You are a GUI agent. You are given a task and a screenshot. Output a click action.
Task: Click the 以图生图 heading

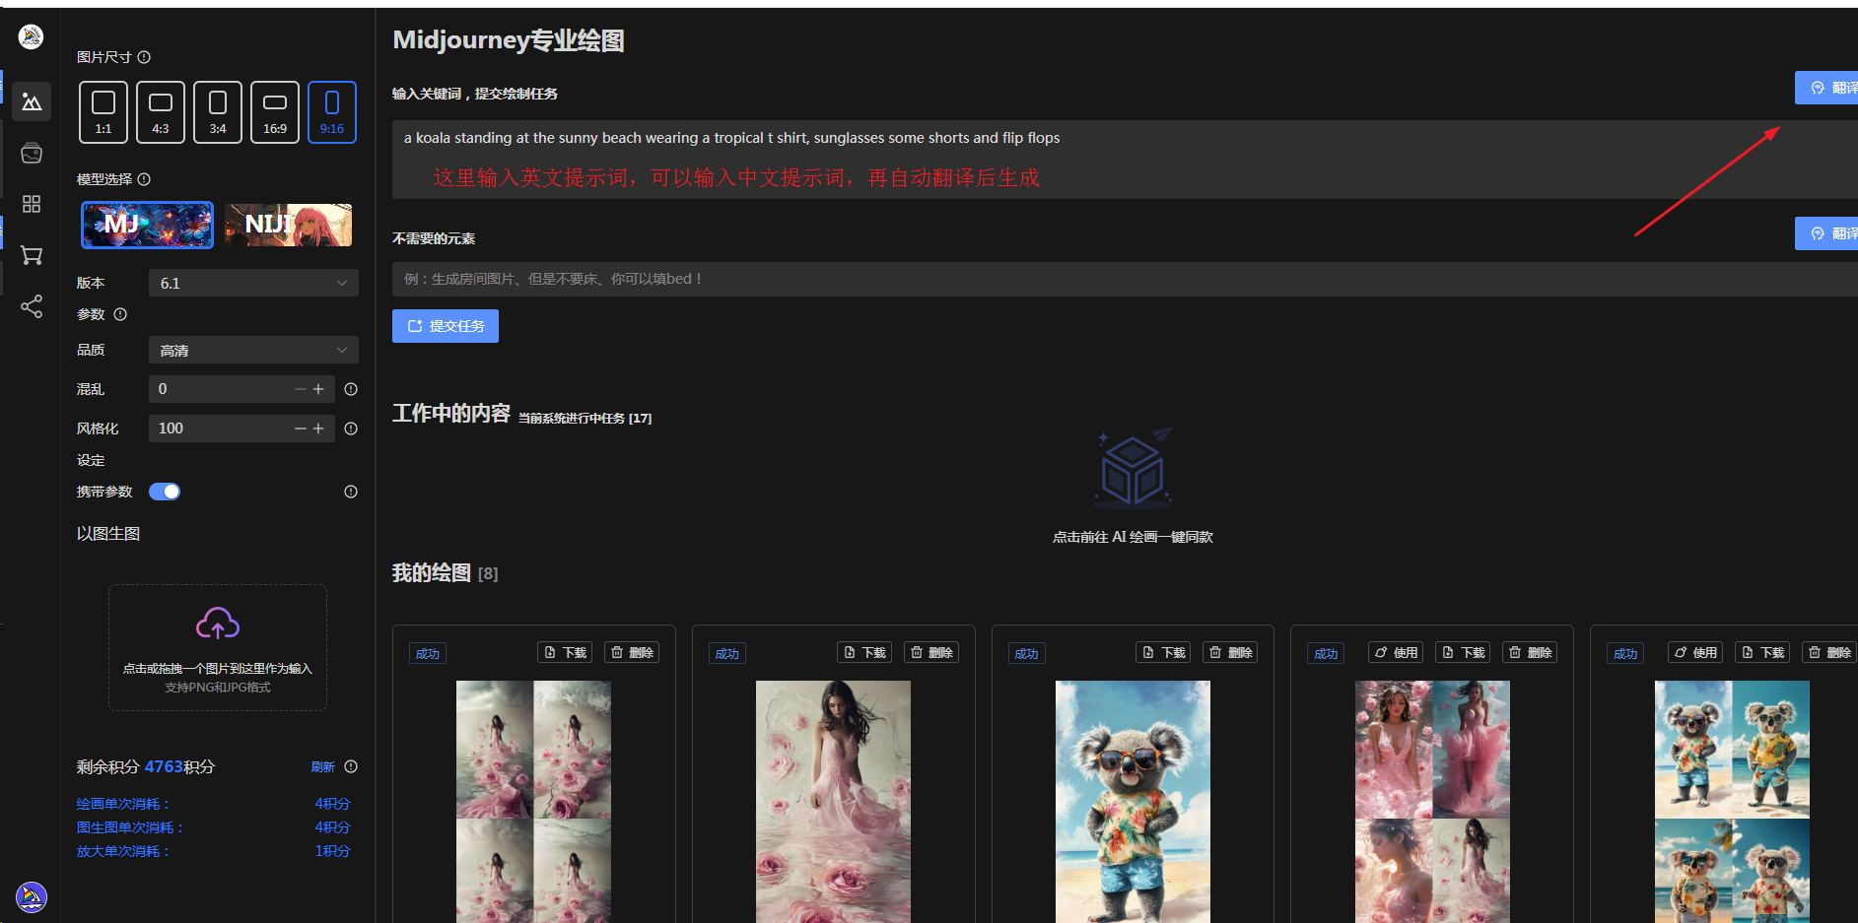pos(108,533)
